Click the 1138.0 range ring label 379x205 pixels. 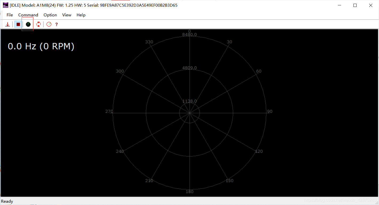[189, 101]
